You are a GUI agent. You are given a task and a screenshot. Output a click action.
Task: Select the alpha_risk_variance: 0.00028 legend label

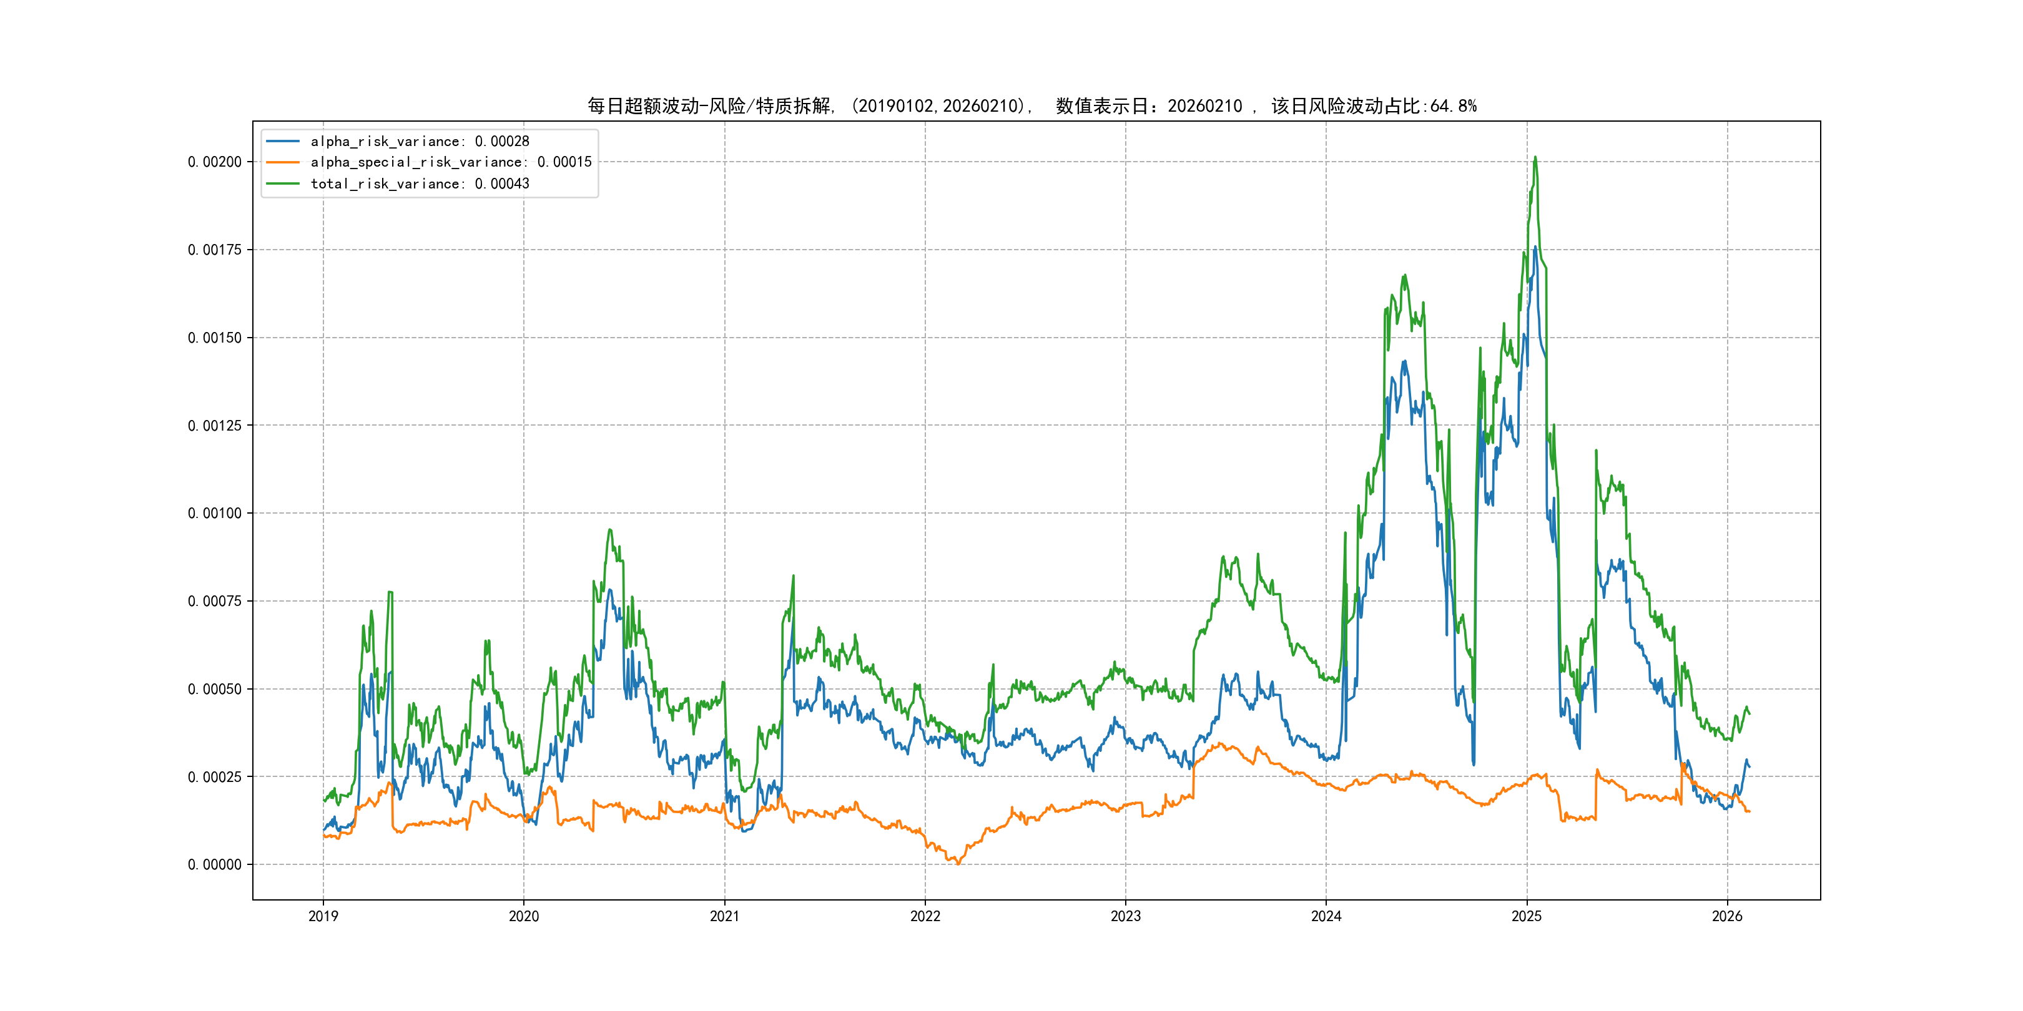pyautogui.click(x=420, y=141)
